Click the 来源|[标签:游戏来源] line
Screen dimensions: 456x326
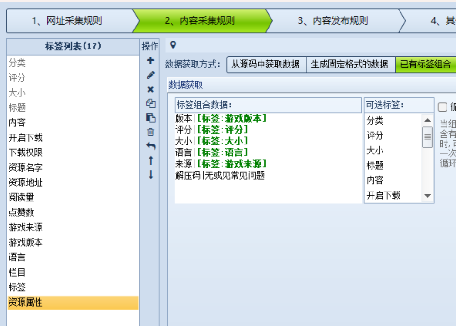click(x=221, y=164)
